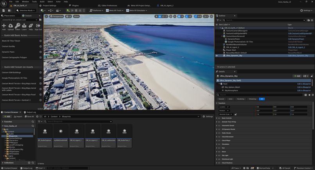Click the Import button in Content Browser
The image size is (315, 170).
pos(18,116)
